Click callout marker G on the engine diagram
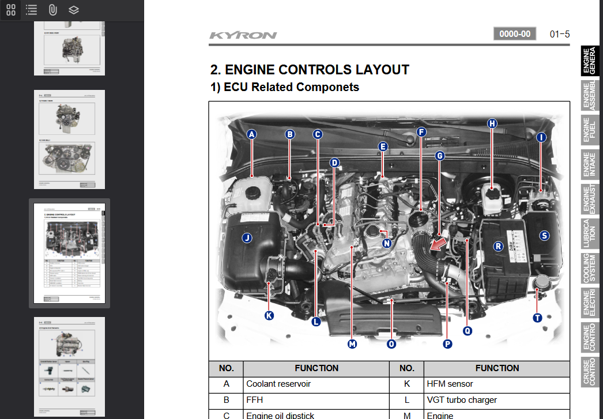This screenshot has height=419, width=603. point(440,156)
